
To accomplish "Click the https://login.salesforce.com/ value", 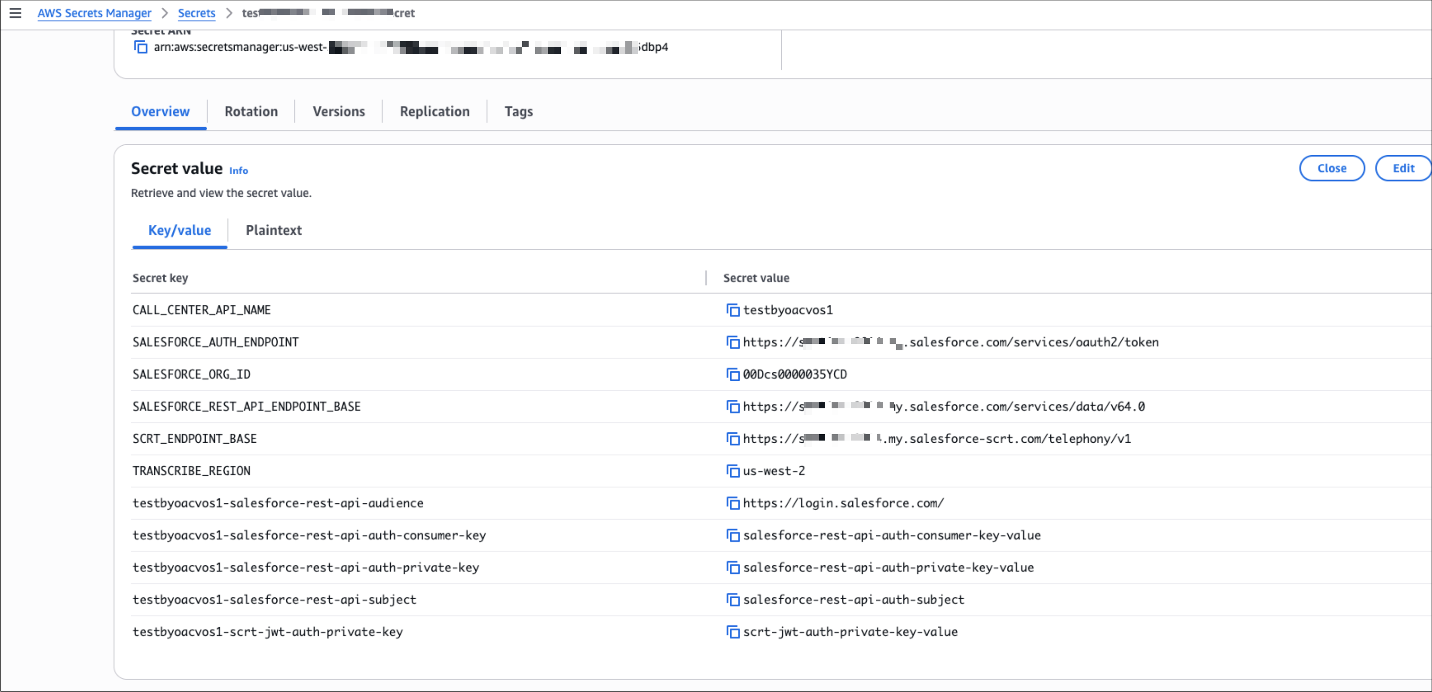I will click(x=843, y=504).
